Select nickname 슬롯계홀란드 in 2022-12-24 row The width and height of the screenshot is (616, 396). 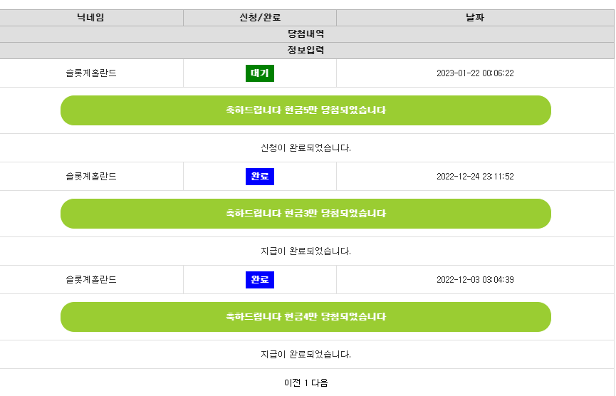point(91,177)
